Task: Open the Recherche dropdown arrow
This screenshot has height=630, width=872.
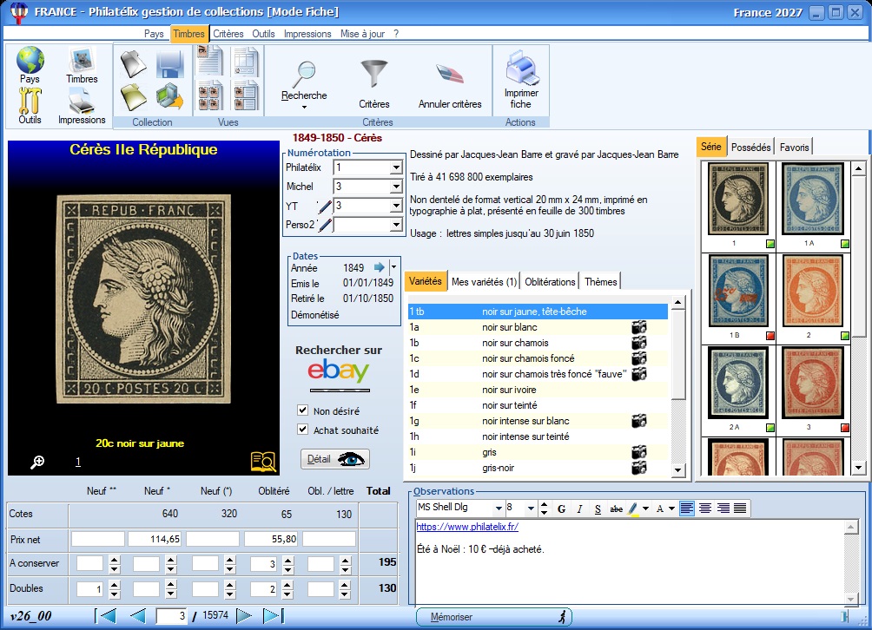Action: [304, 108]
